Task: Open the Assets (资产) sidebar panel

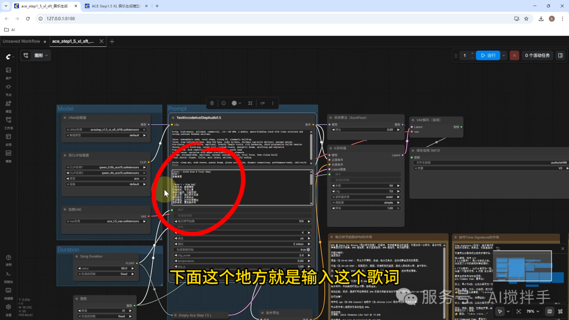Action: (8, 73)
